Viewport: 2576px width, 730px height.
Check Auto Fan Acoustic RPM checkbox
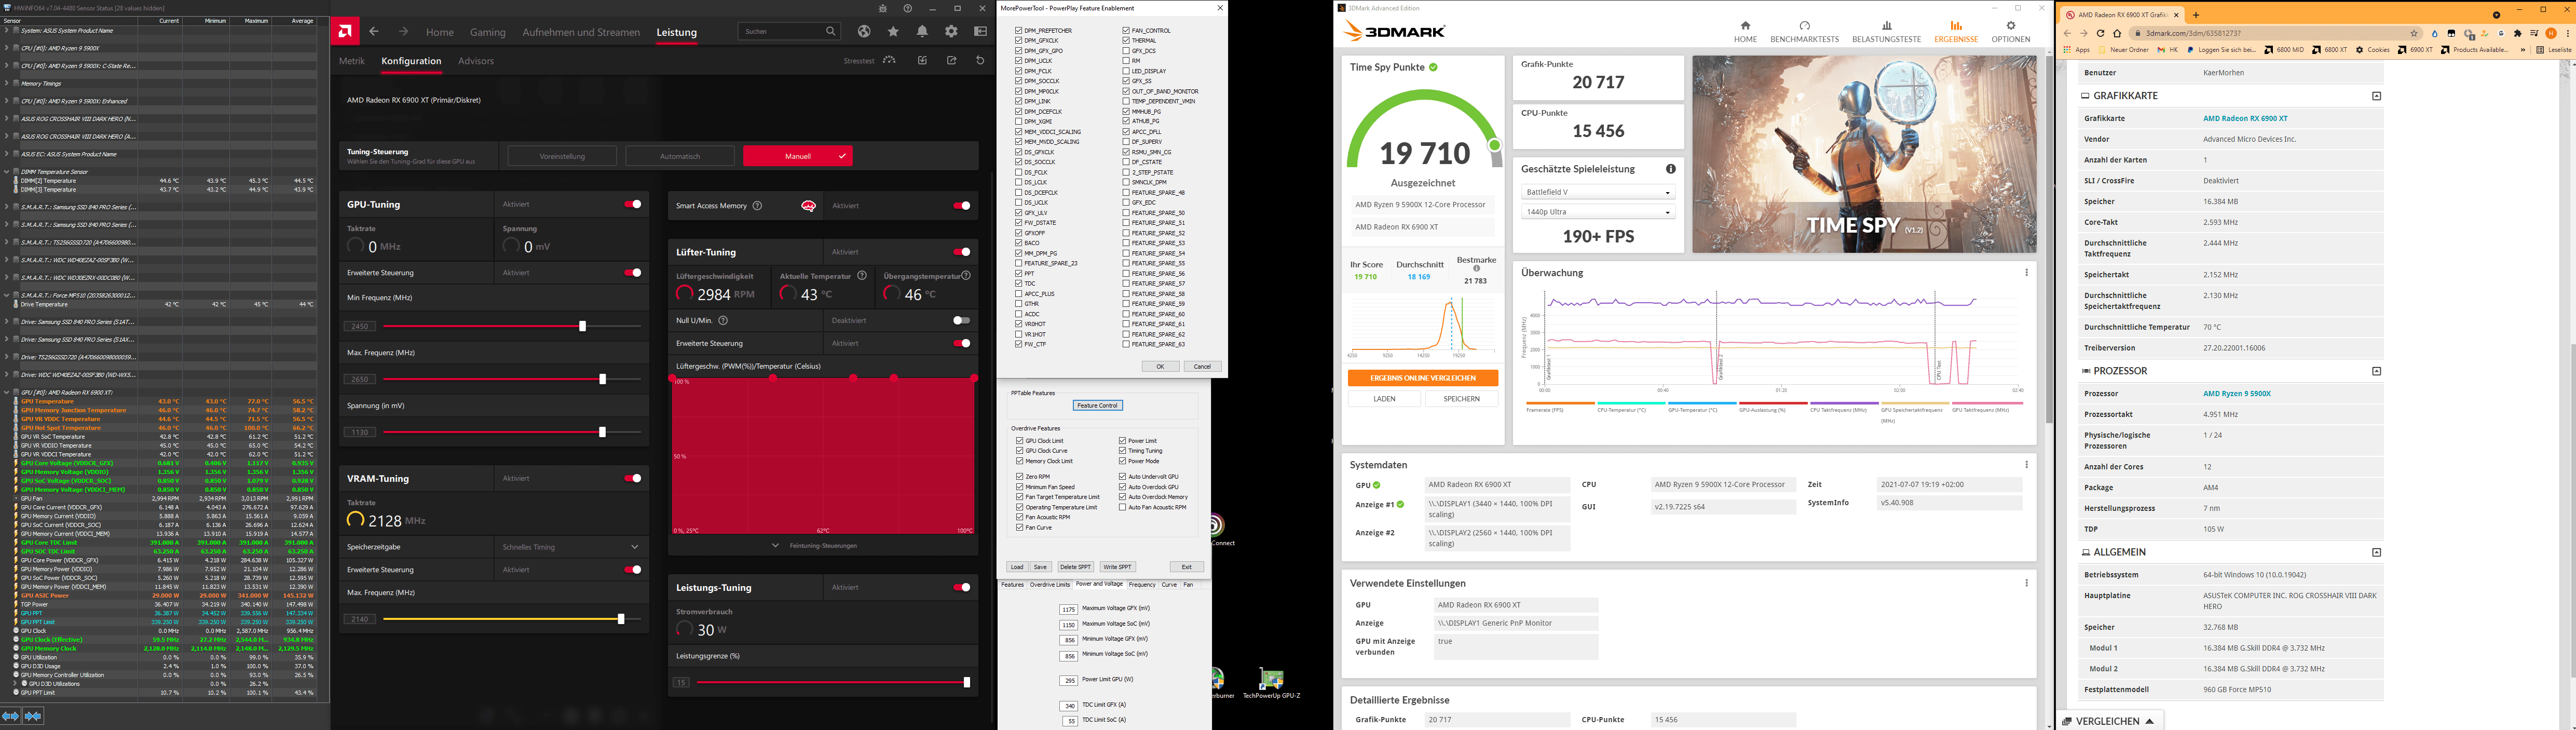point(1123,507)
